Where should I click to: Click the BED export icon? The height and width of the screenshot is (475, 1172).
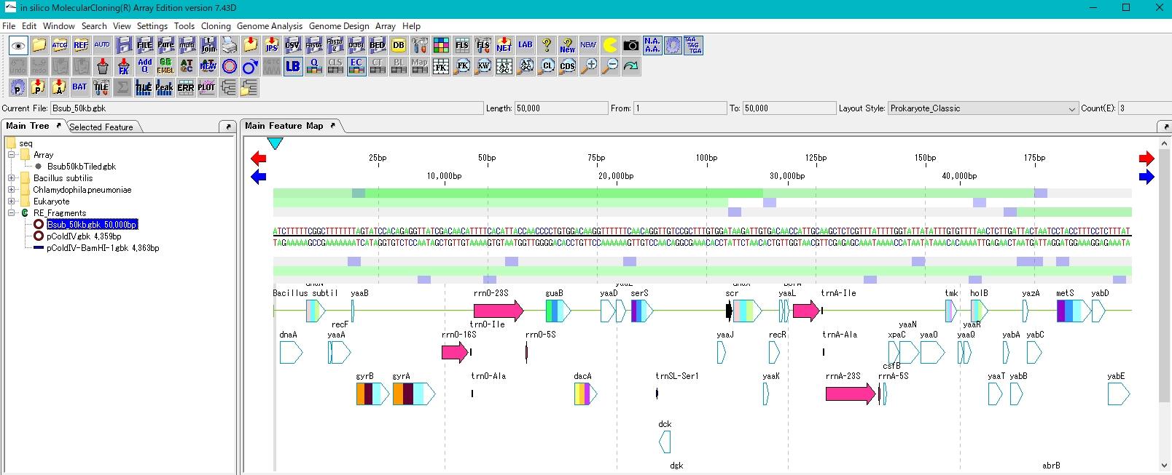click(378, 45)
